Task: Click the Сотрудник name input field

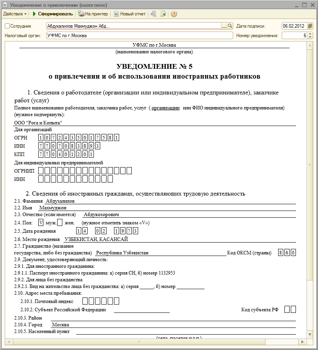Action: point(134,26)
